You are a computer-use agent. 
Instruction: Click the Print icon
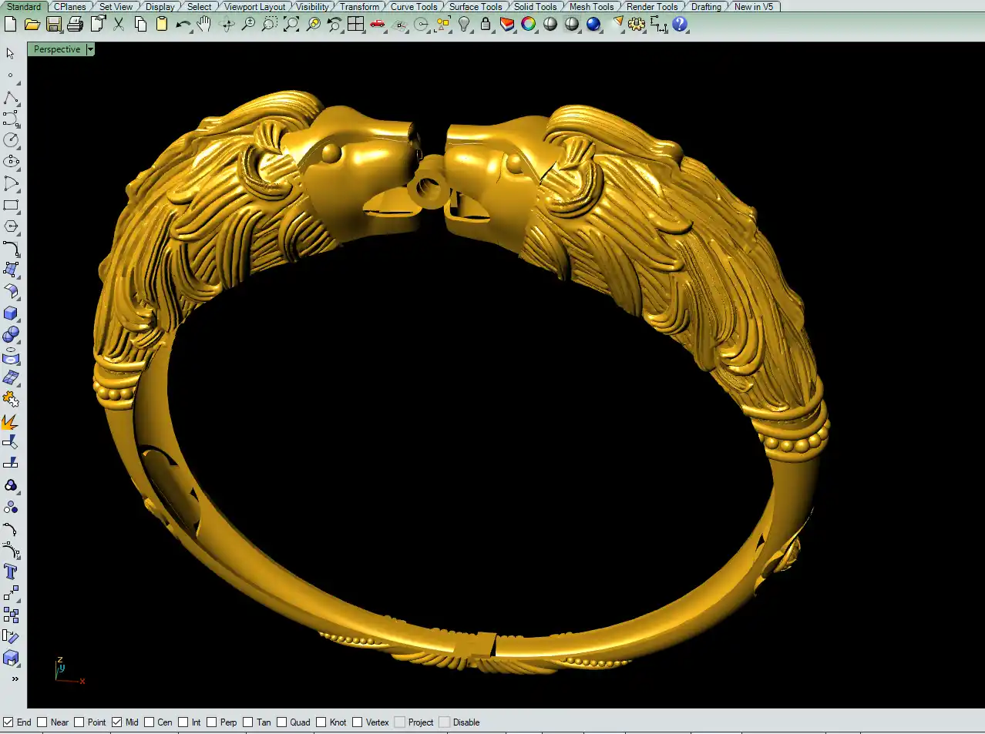[x=75, y=24]
